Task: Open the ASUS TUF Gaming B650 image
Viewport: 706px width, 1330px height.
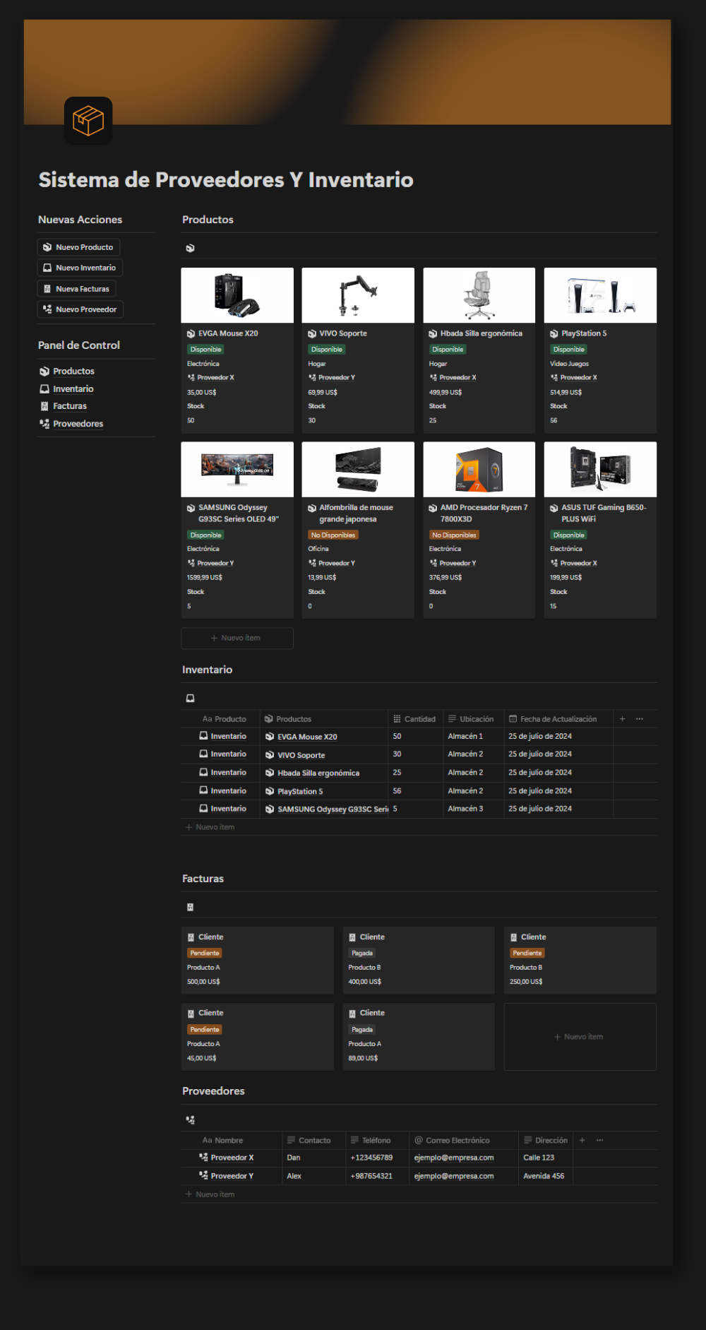Action: point(600,470)
